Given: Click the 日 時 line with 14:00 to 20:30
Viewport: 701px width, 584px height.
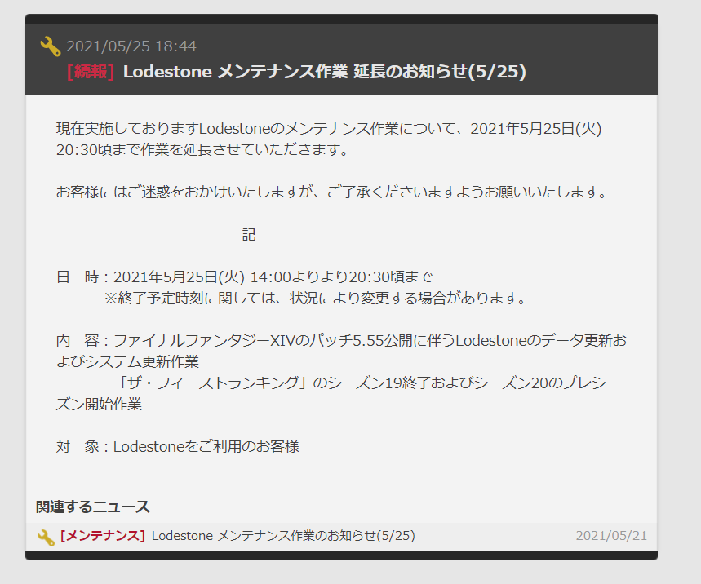Looking at the screenshot, I should 244,277.
